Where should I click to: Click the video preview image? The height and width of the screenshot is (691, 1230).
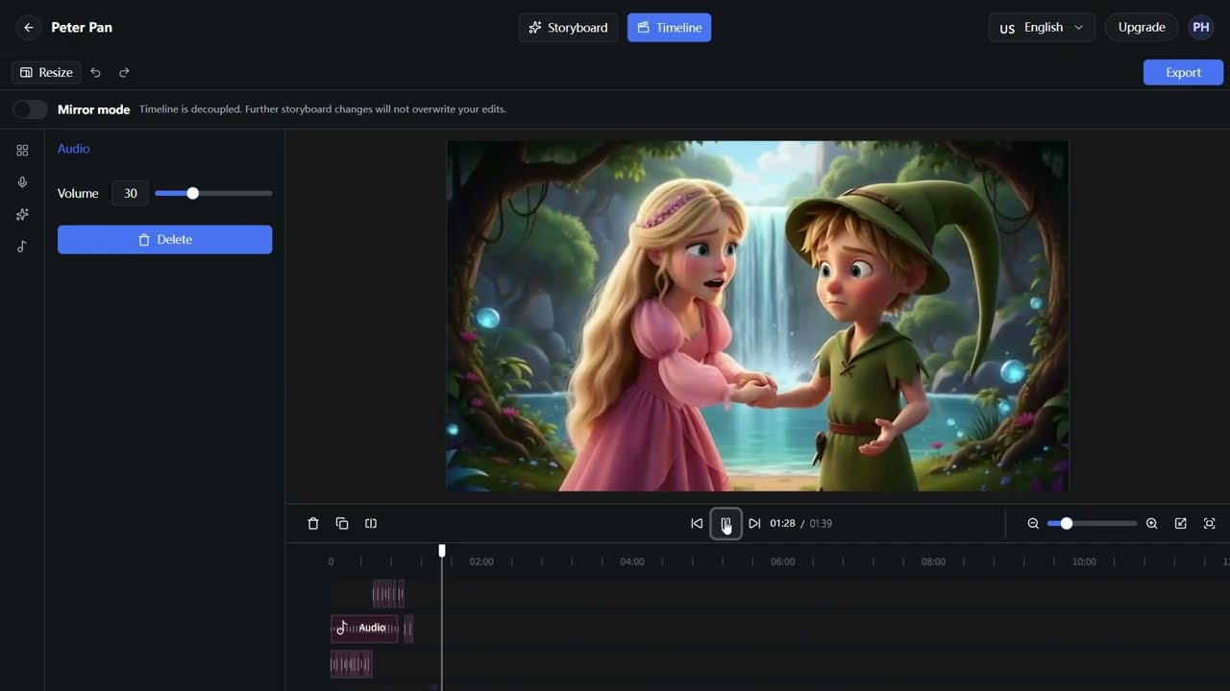coord(757,316)
